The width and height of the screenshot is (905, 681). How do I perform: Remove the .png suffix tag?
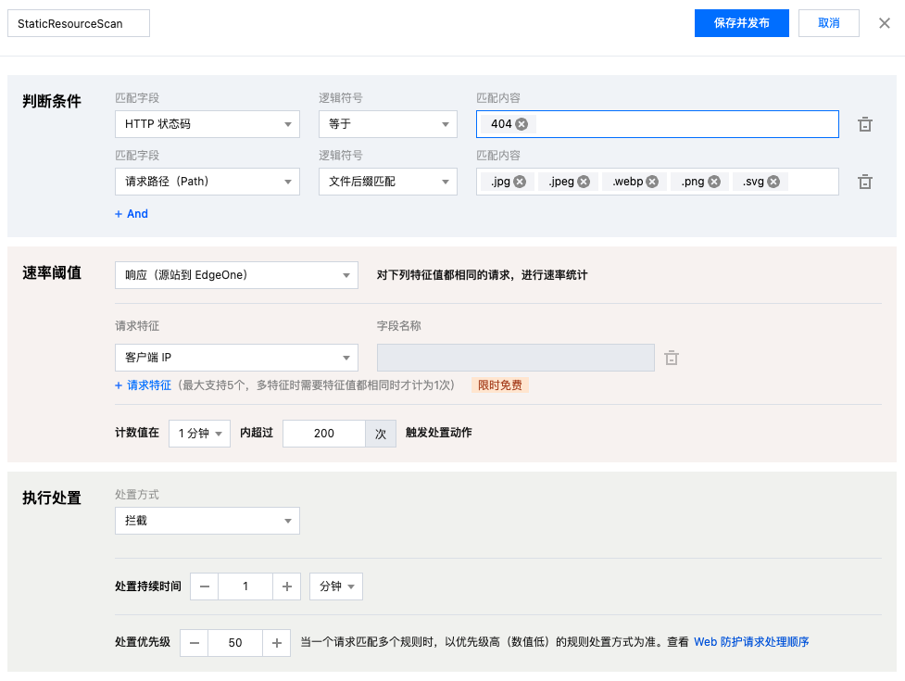[x=714, y=182]
